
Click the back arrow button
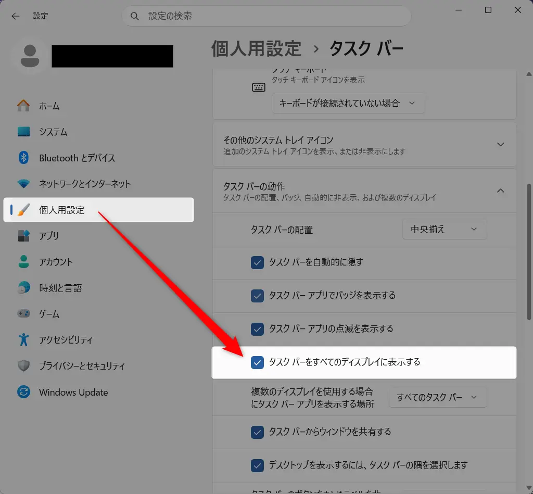tap(15, 16)
